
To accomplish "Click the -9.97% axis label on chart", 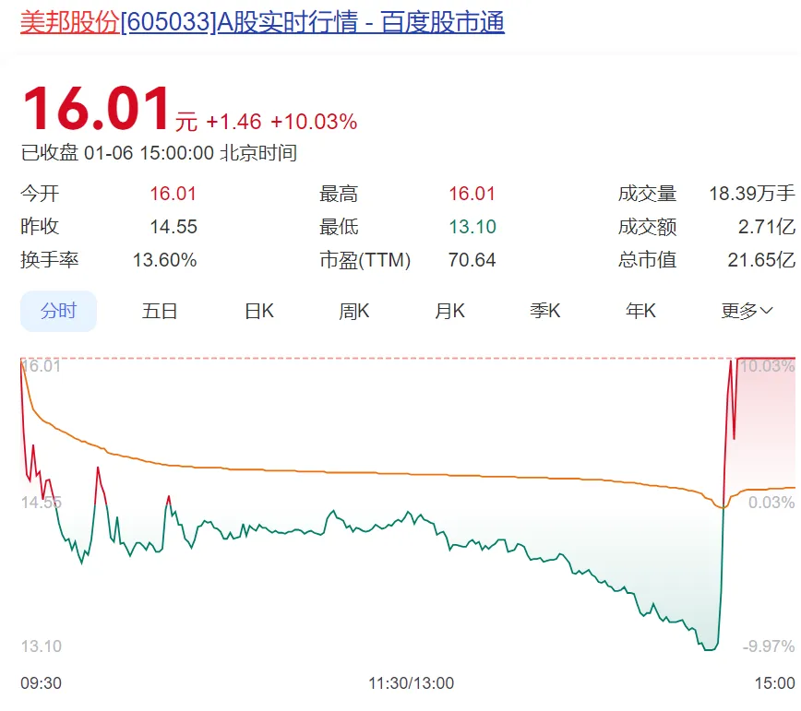I will point(768,646).
